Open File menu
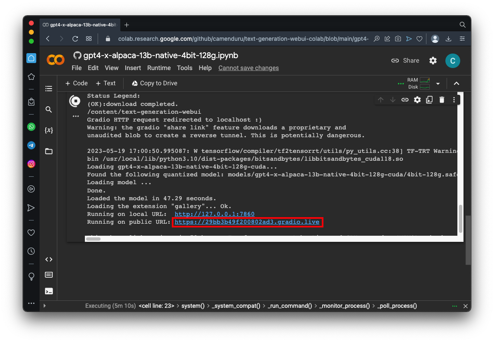 77,68
